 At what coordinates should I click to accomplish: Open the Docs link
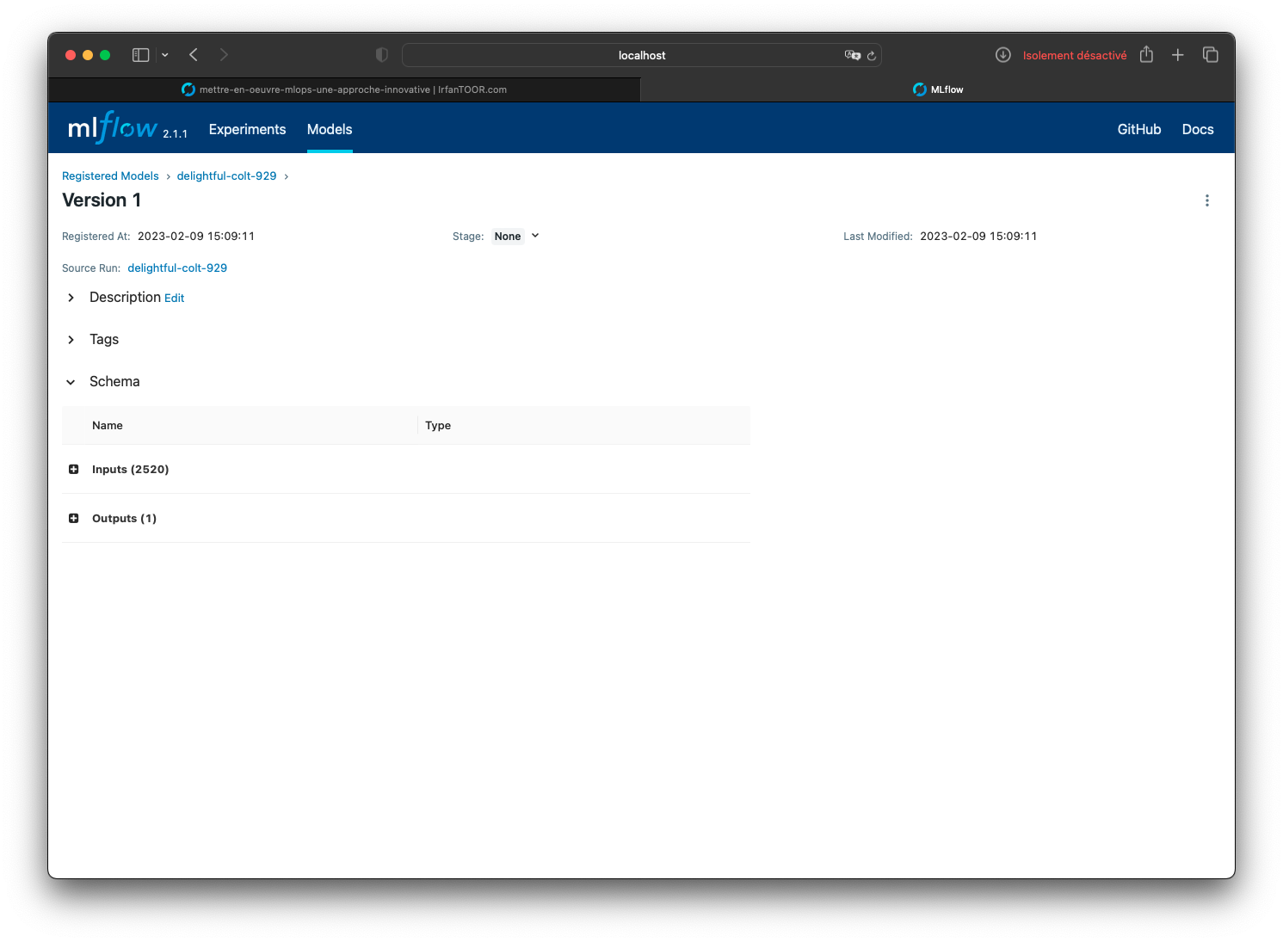click(1198, 129)
